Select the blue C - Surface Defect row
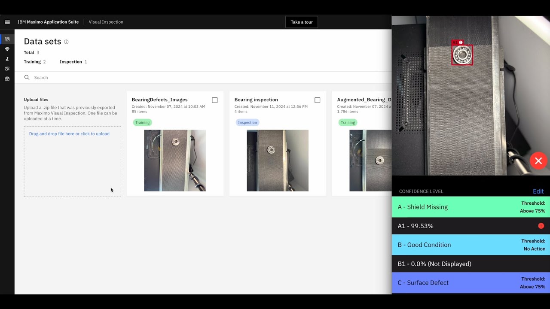 click(471, 283)
